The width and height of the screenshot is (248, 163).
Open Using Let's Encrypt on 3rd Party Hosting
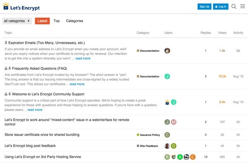[x=43, y=157]
